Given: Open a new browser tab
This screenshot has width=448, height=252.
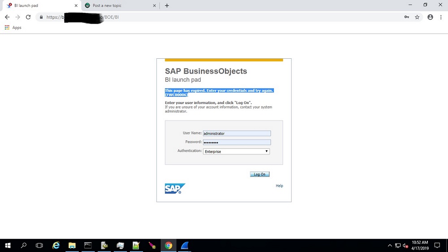Looking at the screenshot, I should (167, 5).
